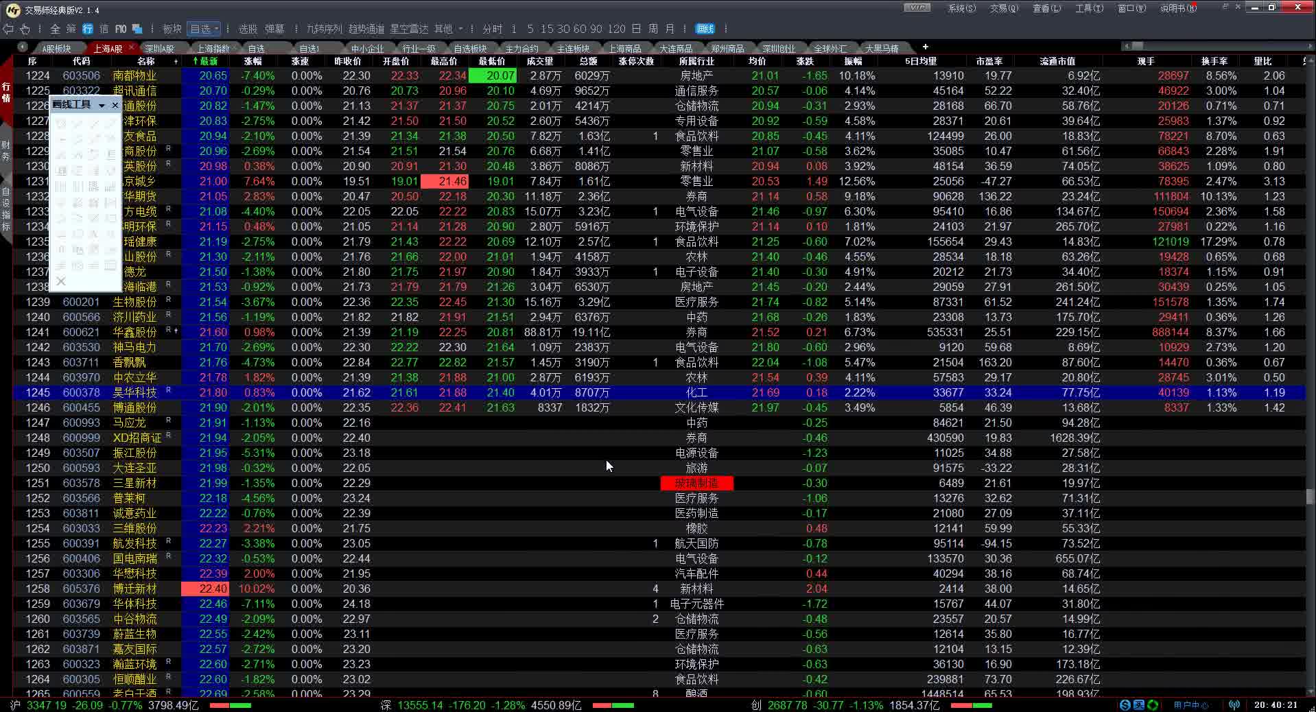
Task: Select the 120 minute period
Action: click(617, 29)
